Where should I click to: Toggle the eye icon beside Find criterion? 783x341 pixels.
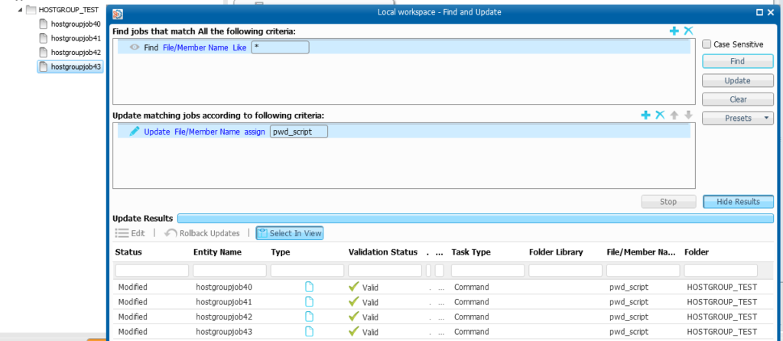pos(135,47)
